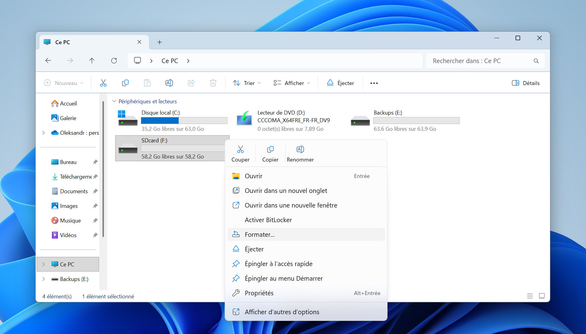Open Propriétés from the context menu
Screen dimensions: 586x334
point(306,293)
